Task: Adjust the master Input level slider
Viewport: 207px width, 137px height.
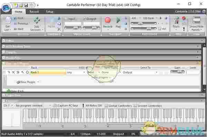Action: 72,28
